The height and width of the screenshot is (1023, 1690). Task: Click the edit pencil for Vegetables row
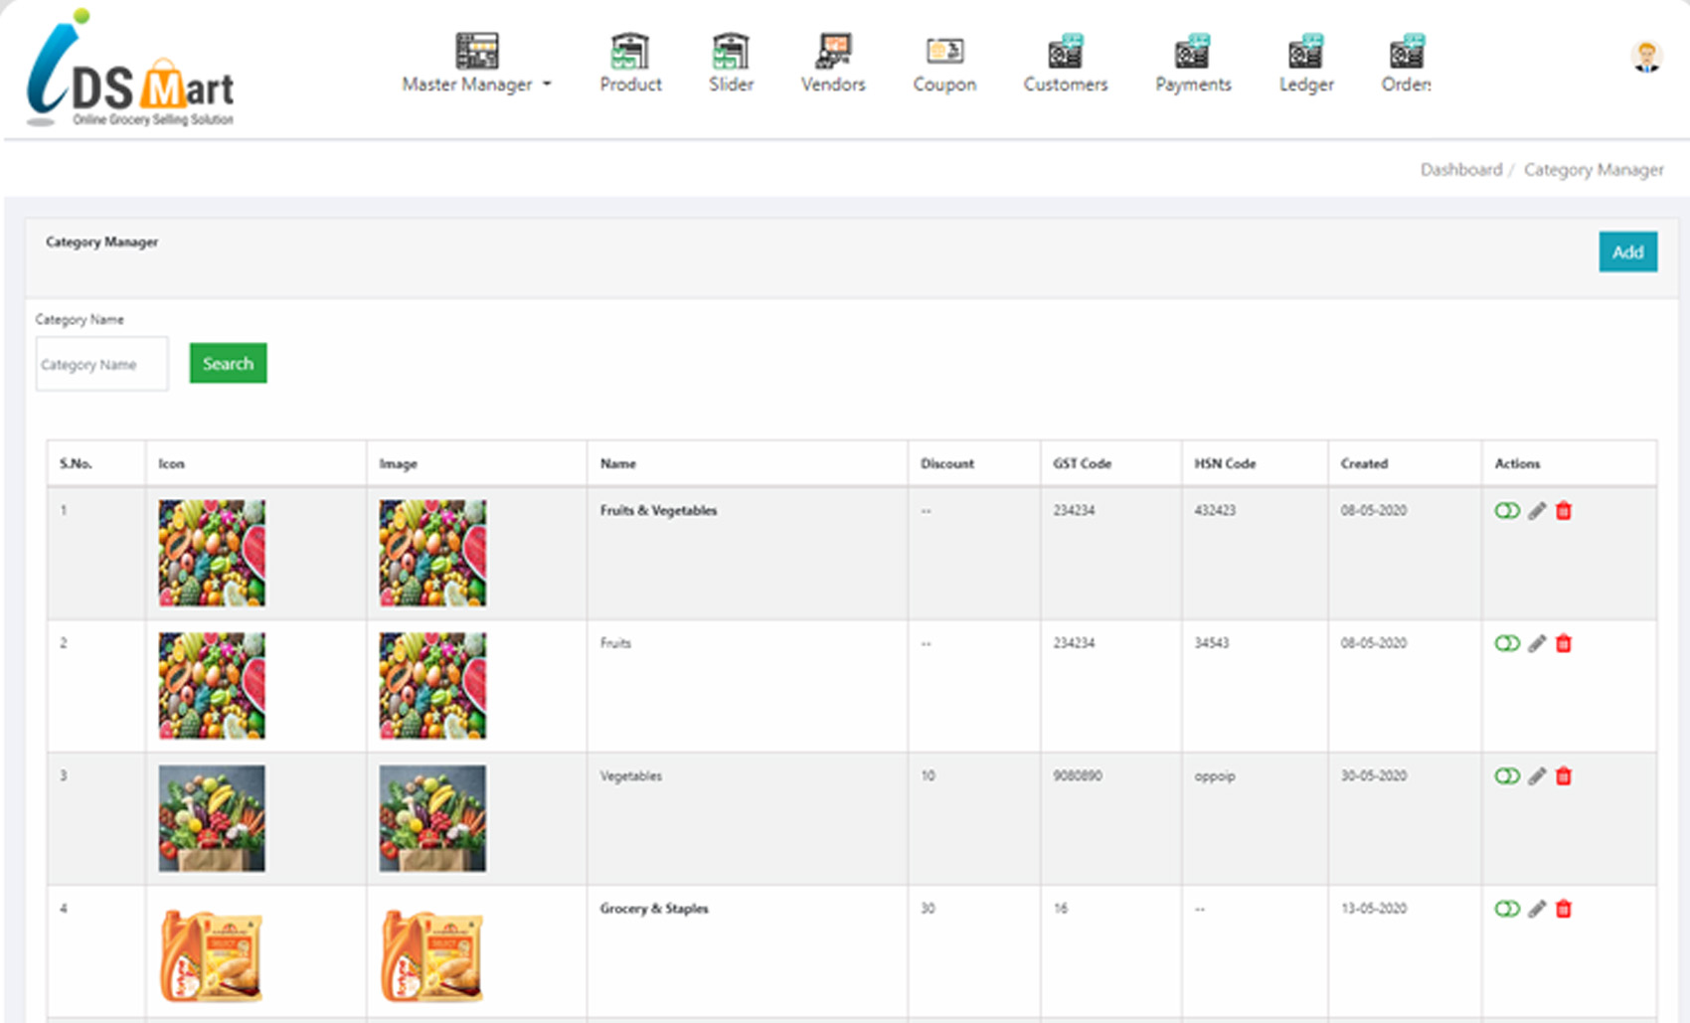tap(1537, 776)
